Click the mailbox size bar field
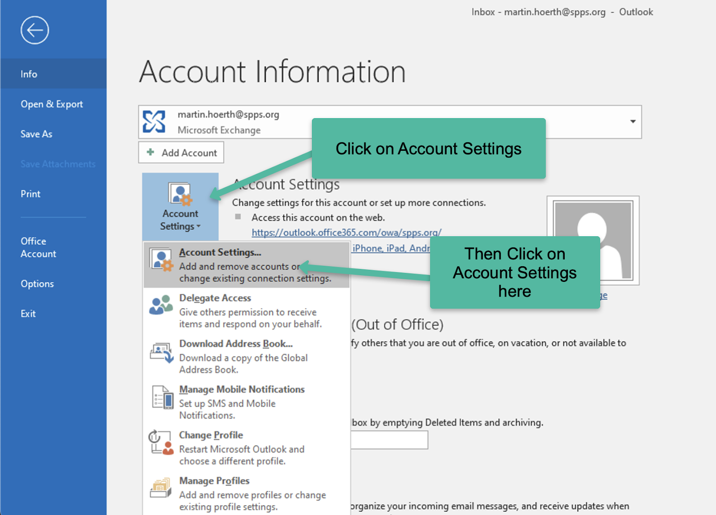 [x=389, y=440]
